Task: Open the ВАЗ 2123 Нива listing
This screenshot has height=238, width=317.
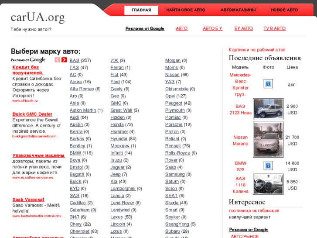Action: 240,110
